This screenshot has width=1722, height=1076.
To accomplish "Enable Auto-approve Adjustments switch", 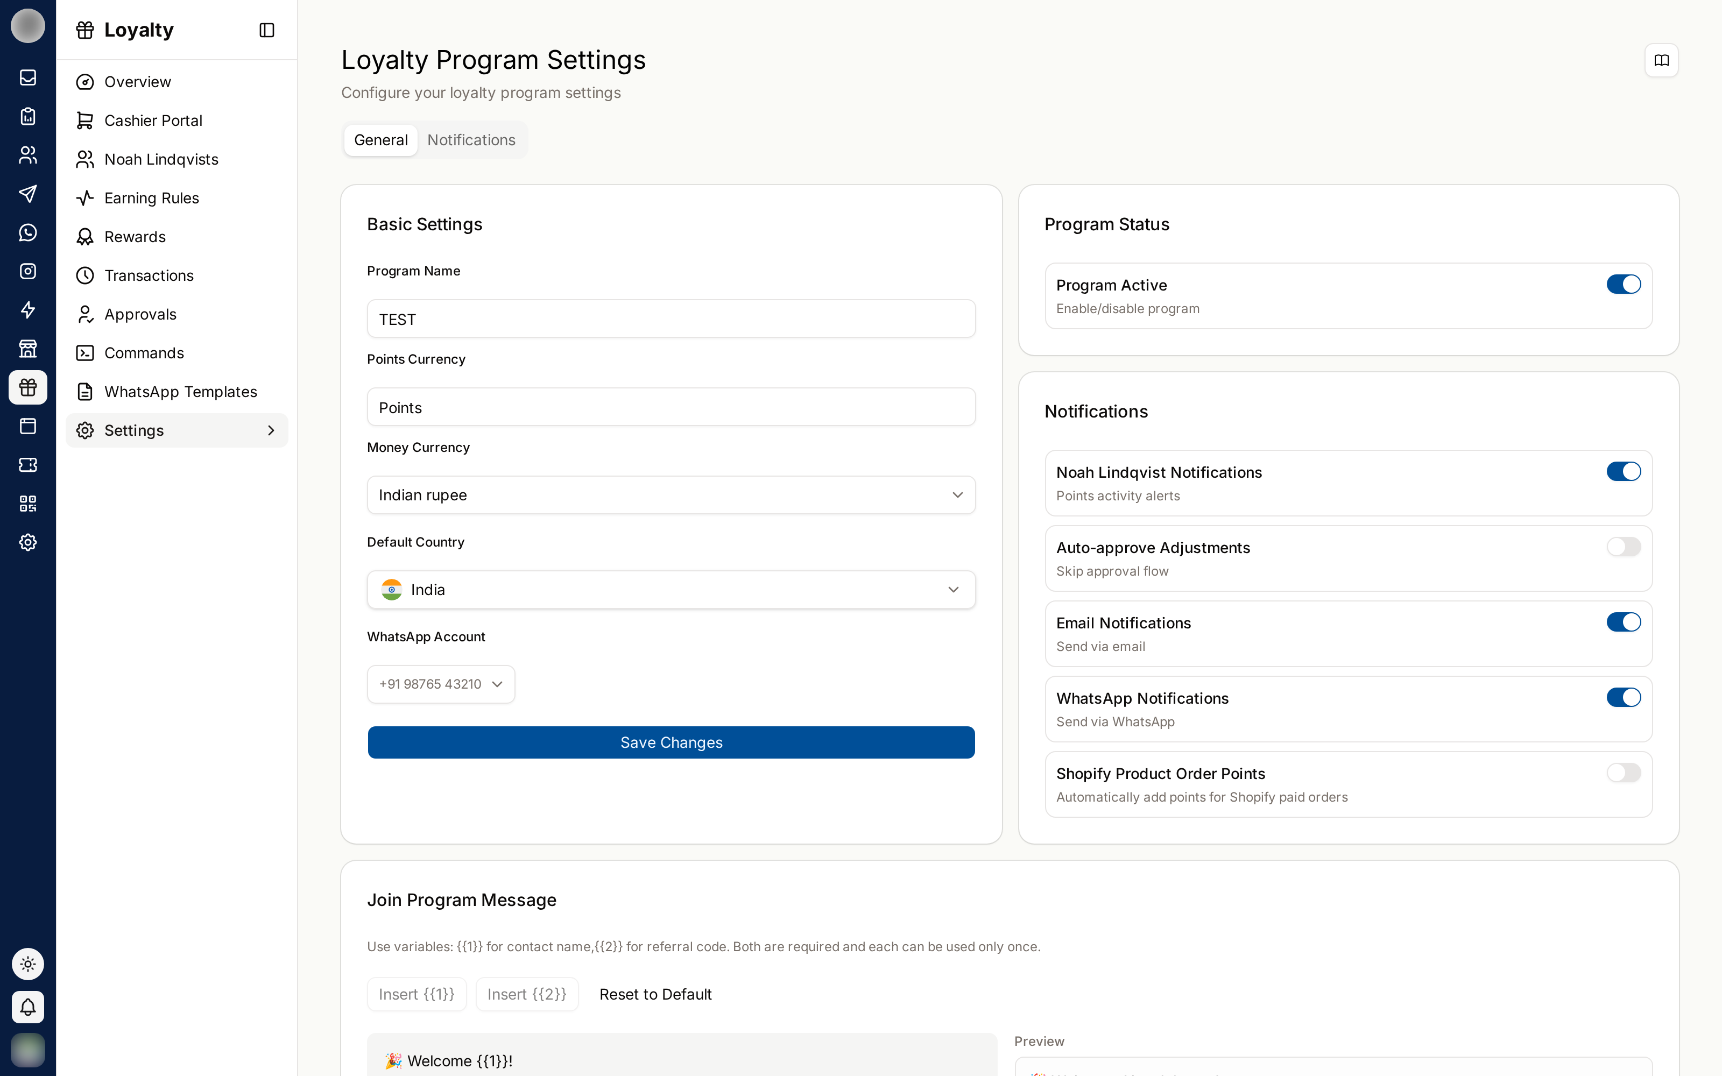I will (1624, 547).
